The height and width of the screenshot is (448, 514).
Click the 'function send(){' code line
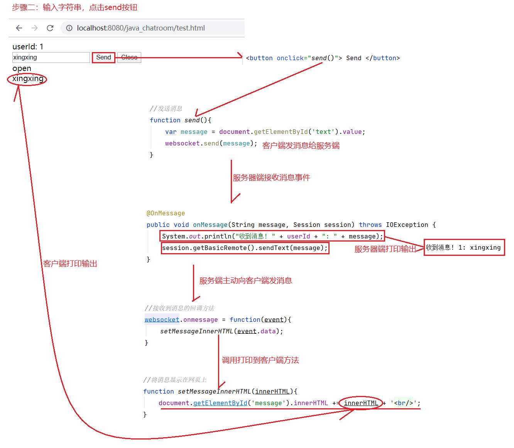pos(181,120)
